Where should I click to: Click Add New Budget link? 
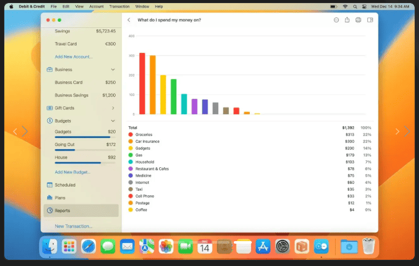pos(72,172)
